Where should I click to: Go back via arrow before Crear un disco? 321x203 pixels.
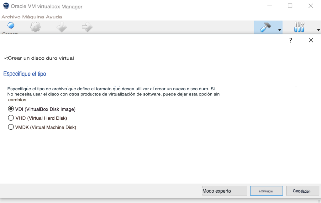tap(6, 58)
